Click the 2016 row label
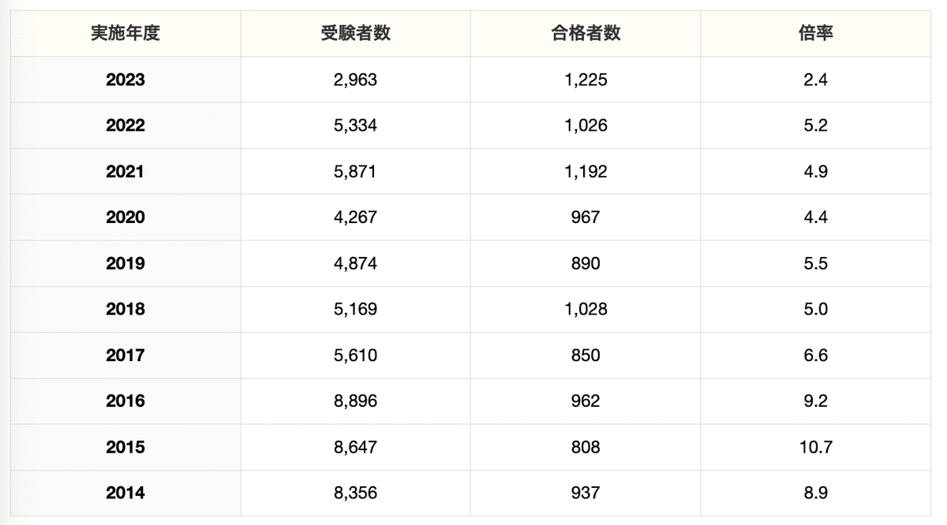 [125, 400]
